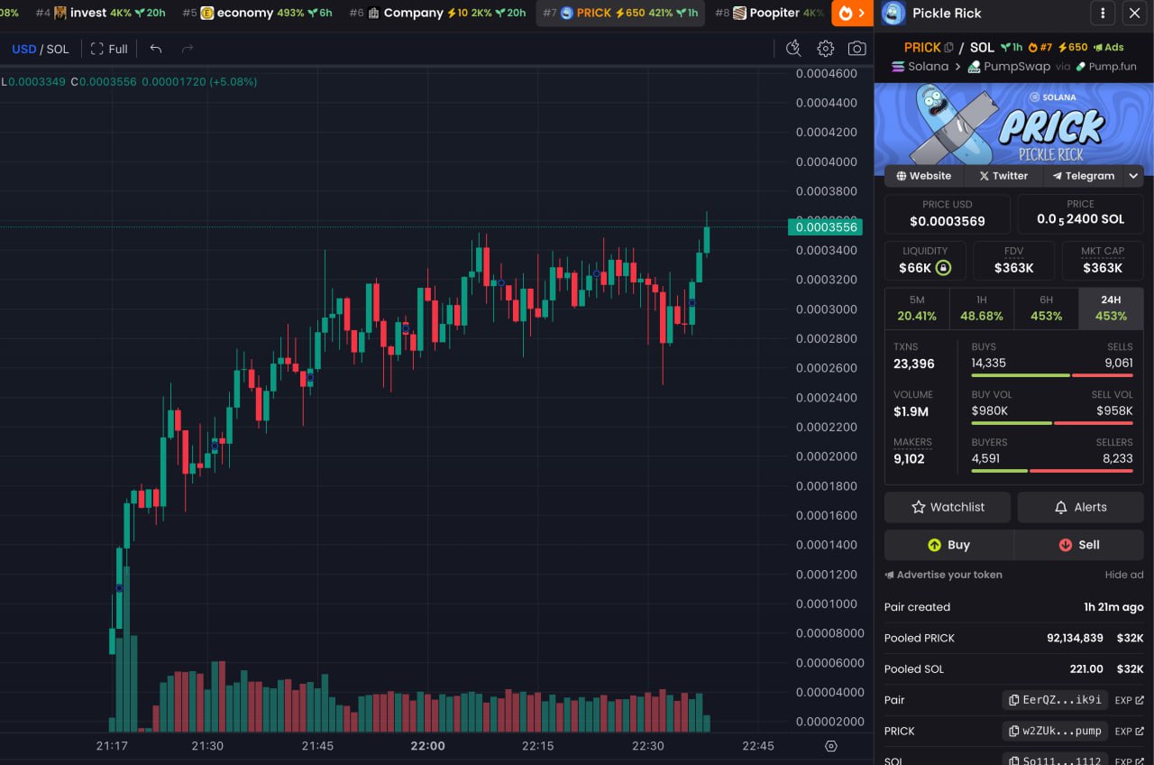Image resolution: width=1154 pixels, height=765 pixels.
Task: Click the chart redo arrow
Action: point(188,49)
